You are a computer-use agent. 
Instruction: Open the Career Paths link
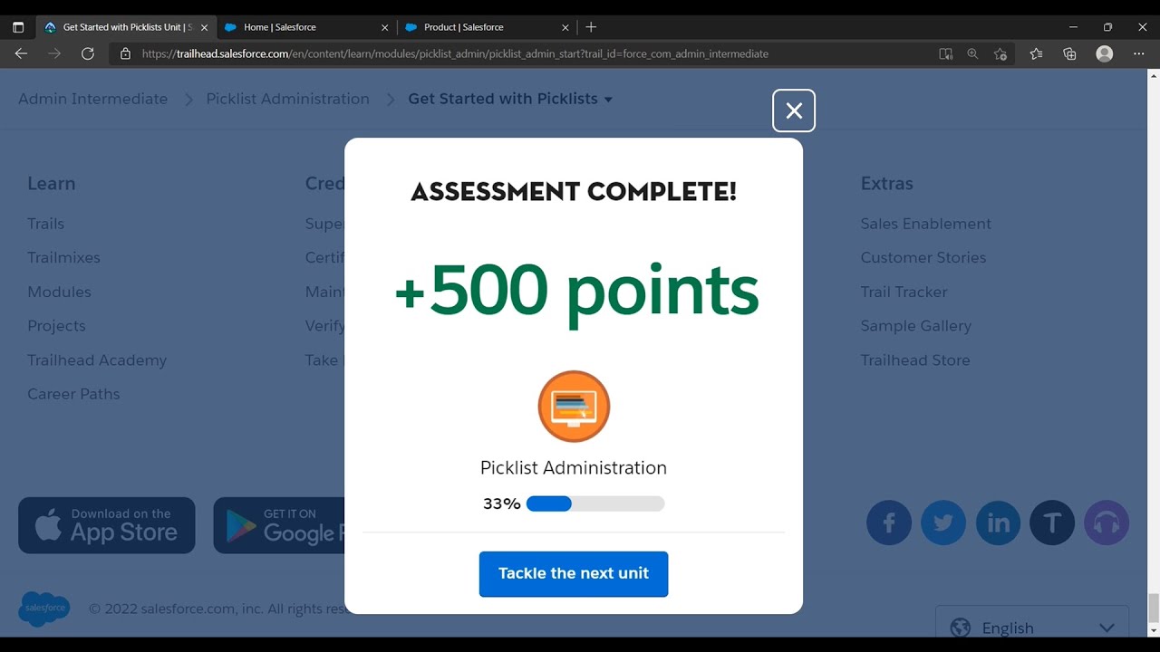[x=73, y=394]
